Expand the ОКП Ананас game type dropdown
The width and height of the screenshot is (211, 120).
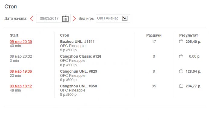point(125,18)
